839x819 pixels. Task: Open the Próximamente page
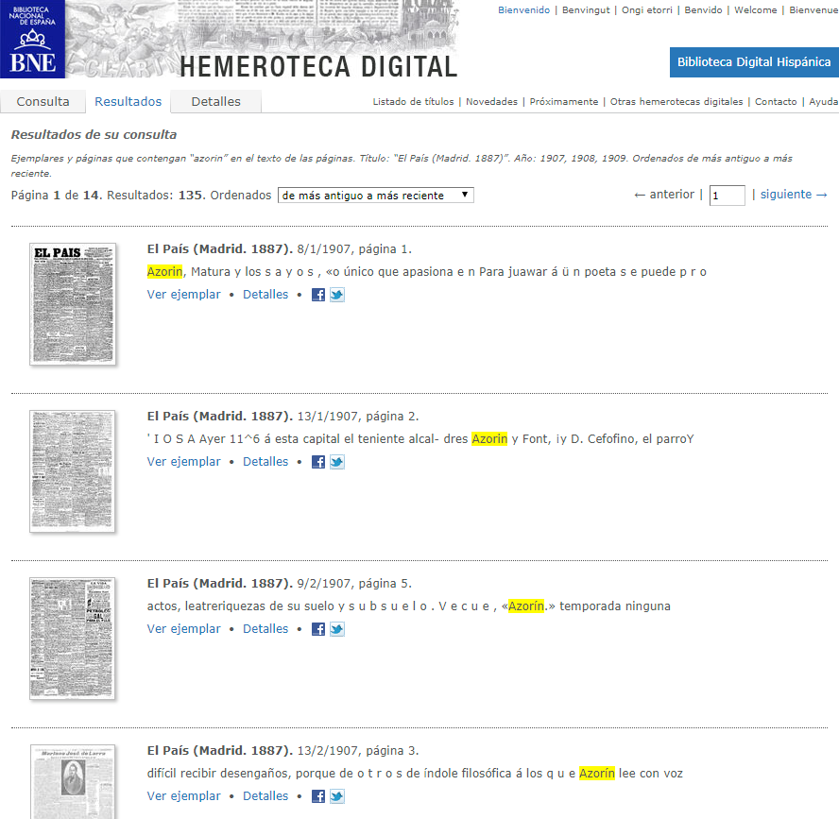[564, 102]
